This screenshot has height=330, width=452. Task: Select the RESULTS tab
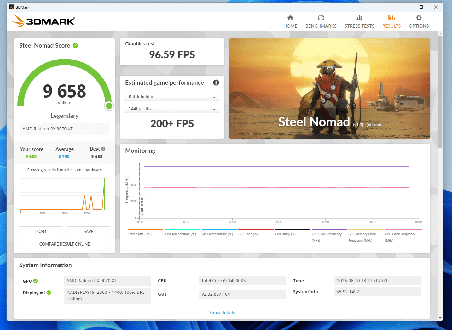(x=391, y=22)
